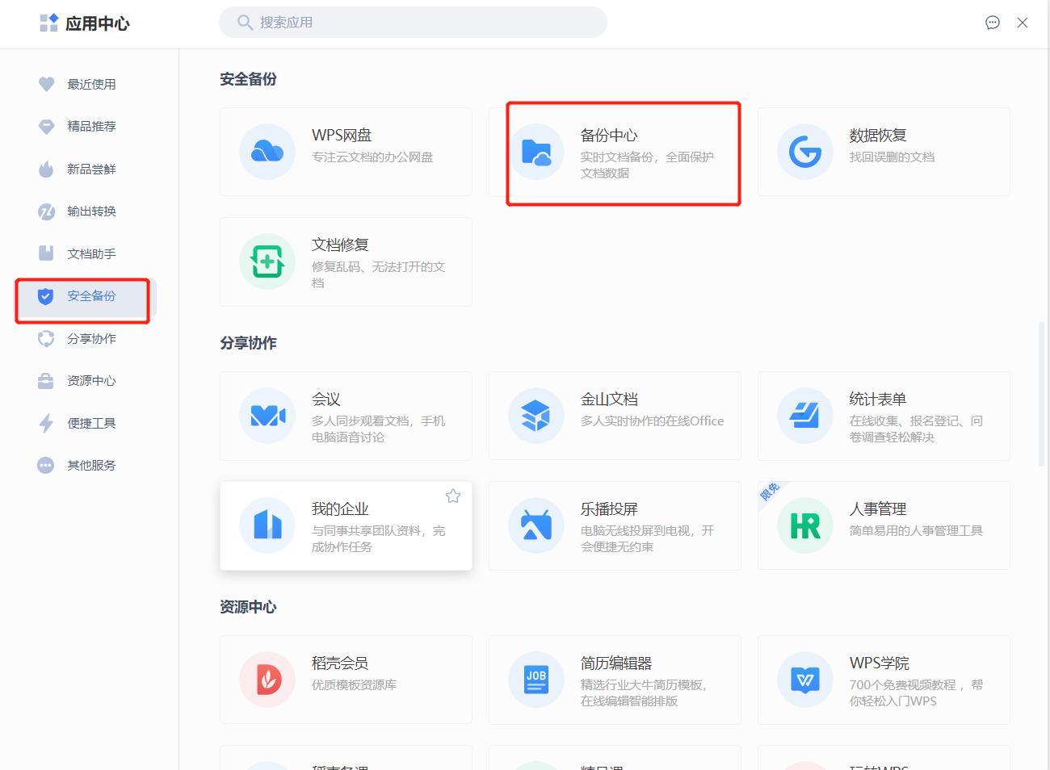Open the 文档修复 document repair tool
1050x770 pixels.
pyautogui.click(x=346, y=261)
